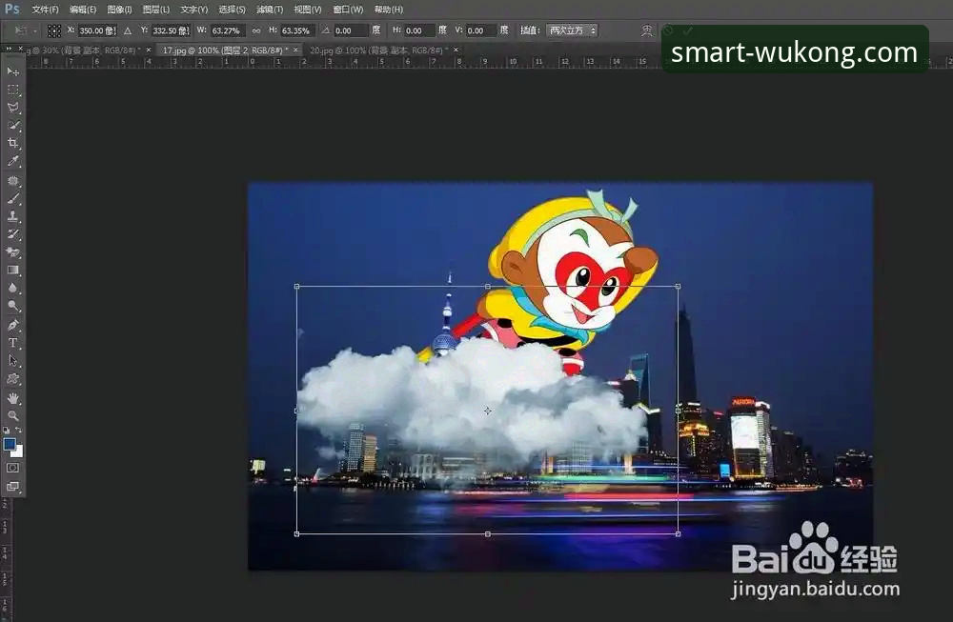Viewport: 953px width, 622px height.
Task: Click the top-right transform corner handle
Action: point(678,286)
